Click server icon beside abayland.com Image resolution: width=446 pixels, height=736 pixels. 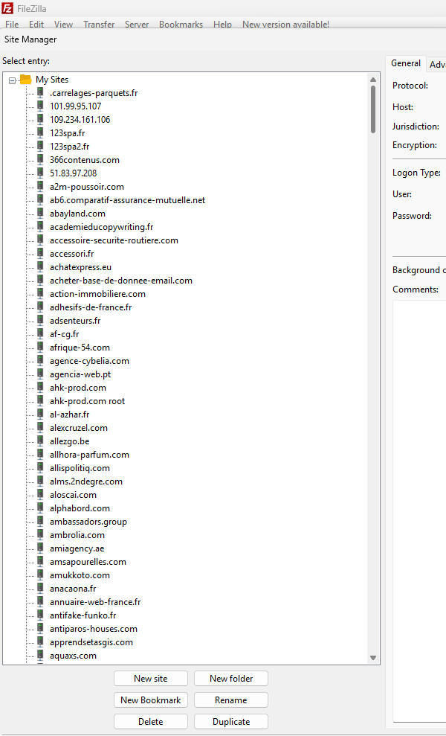[x=41, y=213]
